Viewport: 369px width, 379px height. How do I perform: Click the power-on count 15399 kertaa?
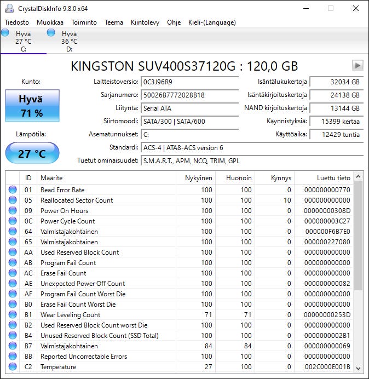pos(336,121)
